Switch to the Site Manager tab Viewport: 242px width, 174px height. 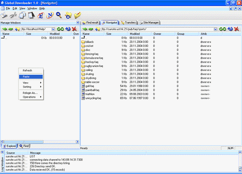click(149, 23)
